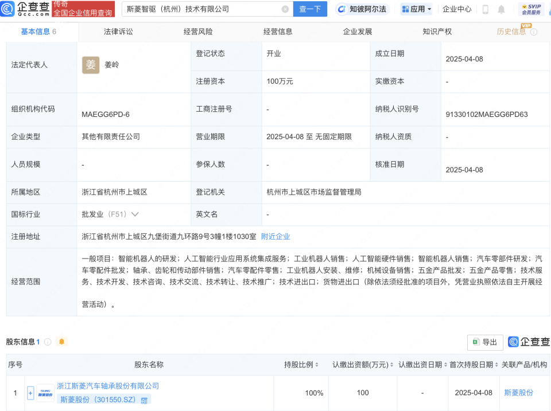Open notifications bell in top bar
551x411 pixels.
pos(501,9)
